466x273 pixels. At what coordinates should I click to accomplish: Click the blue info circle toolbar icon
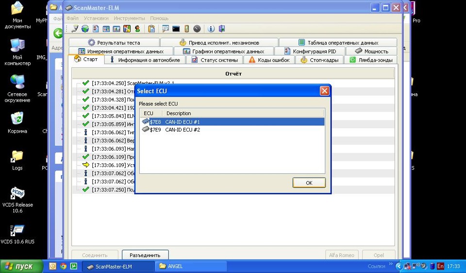211,29
